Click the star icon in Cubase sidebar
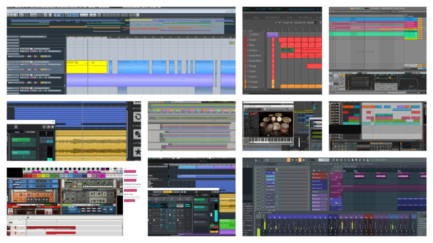433x243 pixels. coord(137,152)
